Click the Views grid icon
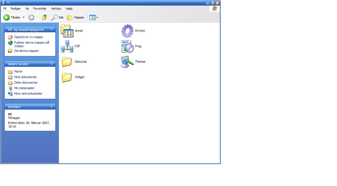The image size is (337, 186). [92, 17]
